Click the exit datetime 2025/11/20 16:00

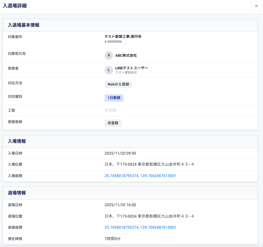[120, 205]
